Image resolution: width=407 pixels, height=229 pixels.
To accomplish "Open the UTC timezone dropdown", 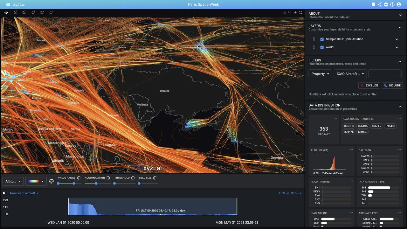I will (290, 193).
